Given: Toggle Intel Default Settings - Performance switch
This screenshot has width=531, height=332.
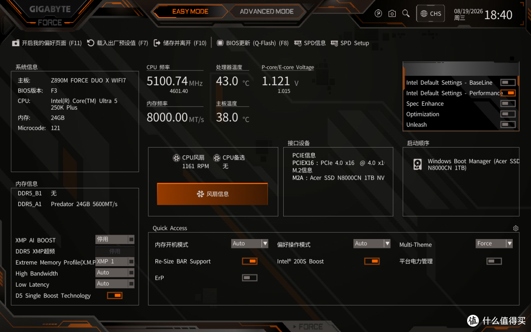Looking at the screenshot, I should pos(508,93).
